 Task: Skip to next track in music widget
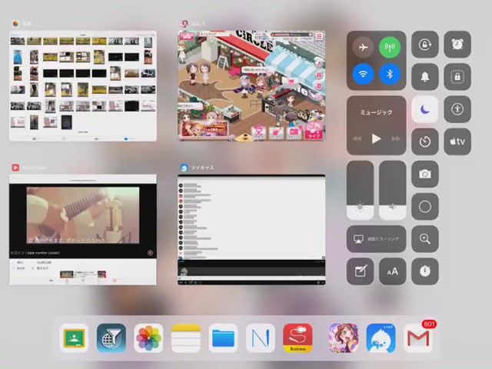coord(396,138)
